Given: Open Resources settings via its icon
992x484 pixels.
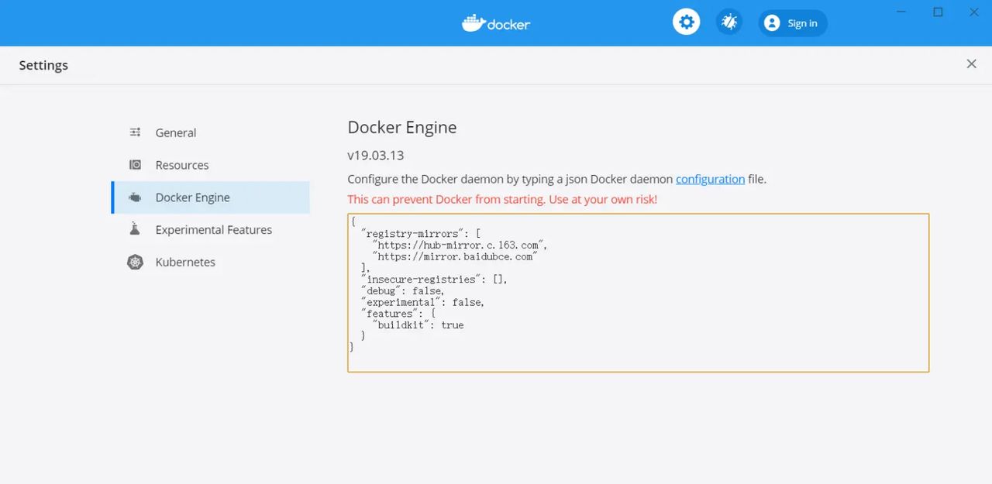Looking at the screenshot, I should click(x=135, y=164).
